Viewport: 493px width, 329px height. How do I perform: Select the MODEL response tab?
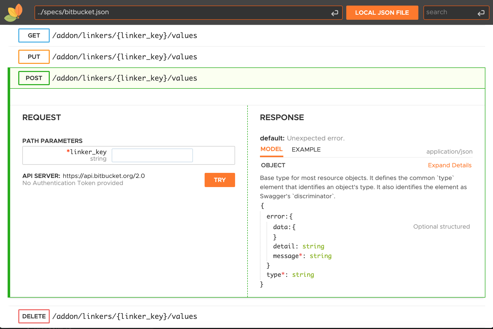(271, 149)
